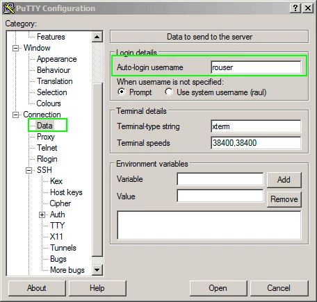Viewport: 317px width, 302px height.
Task: Click the 'Auto-login username' label
Action: pos(150,67)
